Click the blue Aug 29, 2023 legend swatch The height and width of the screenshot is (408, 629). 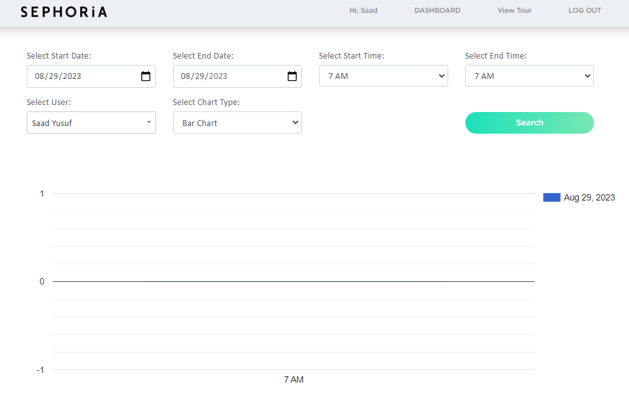tap(551, 197)
